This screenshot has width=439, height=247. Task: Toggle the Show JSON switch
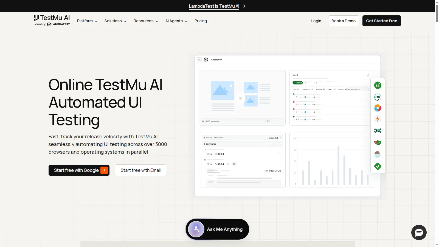[x=266, y=171]
